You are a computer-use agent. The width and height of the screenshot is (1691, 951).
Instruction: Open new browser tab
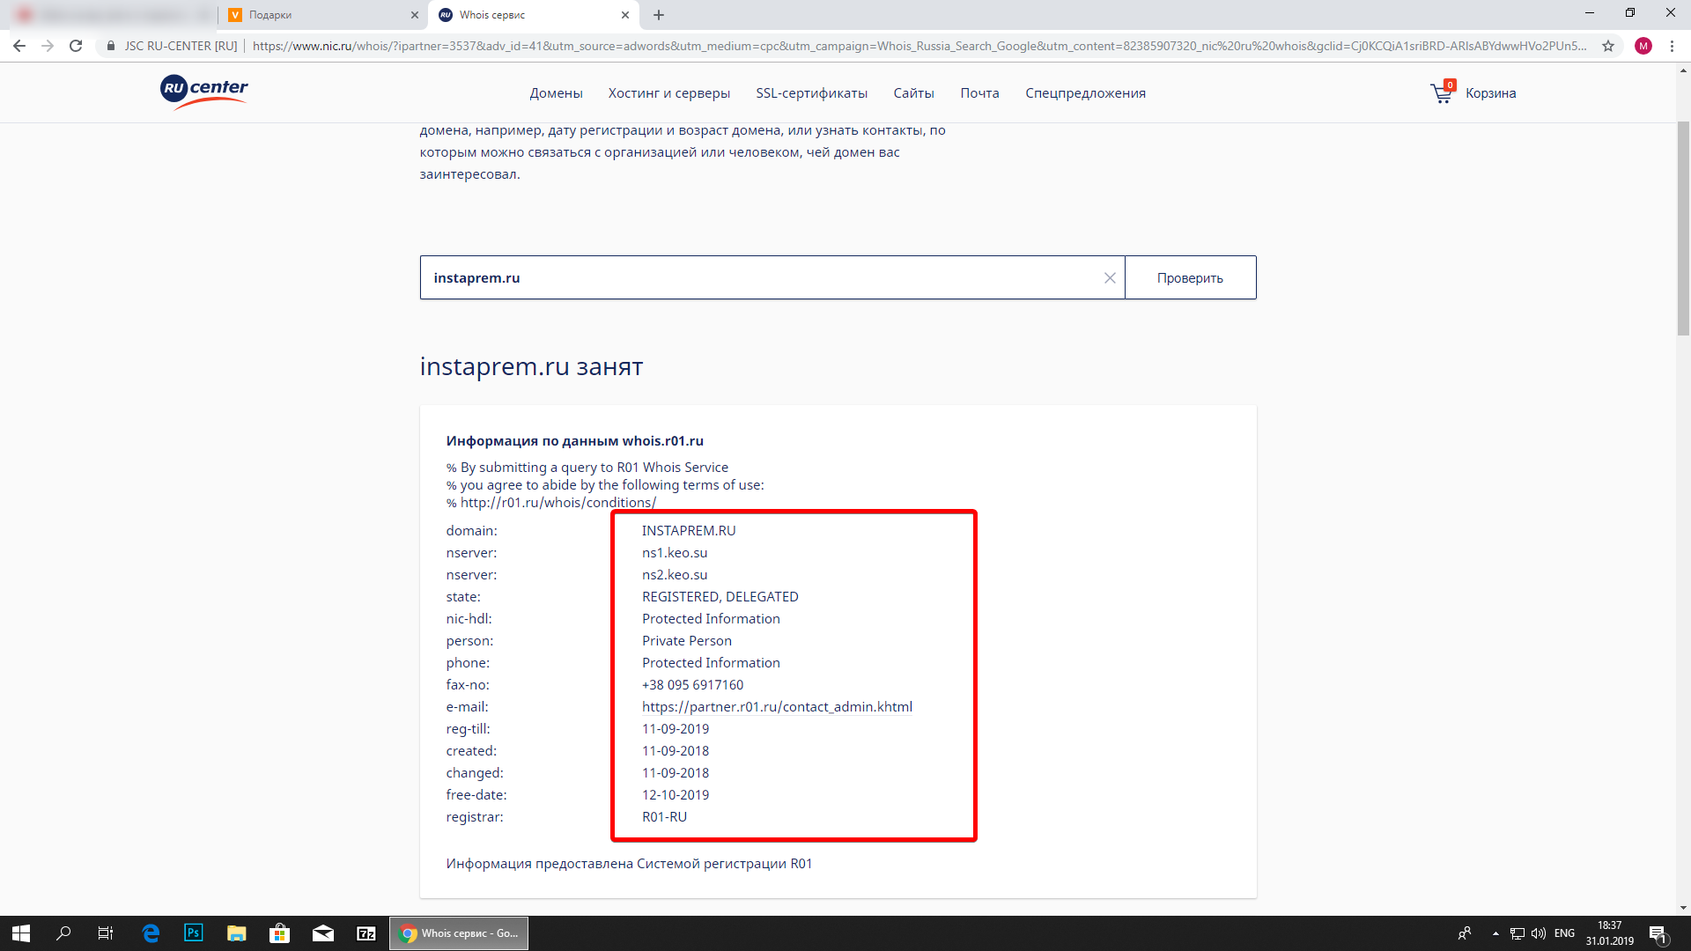(659, 15)
